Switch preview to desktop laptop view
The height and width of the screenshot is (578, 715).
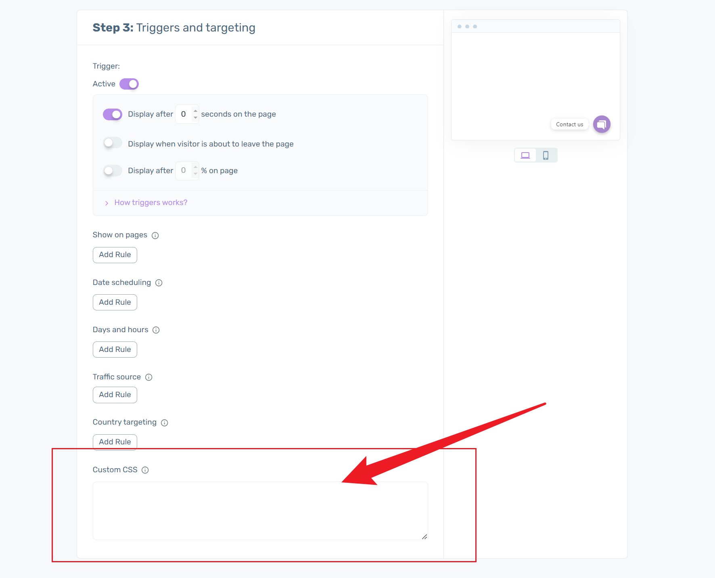tap(525, 155)
